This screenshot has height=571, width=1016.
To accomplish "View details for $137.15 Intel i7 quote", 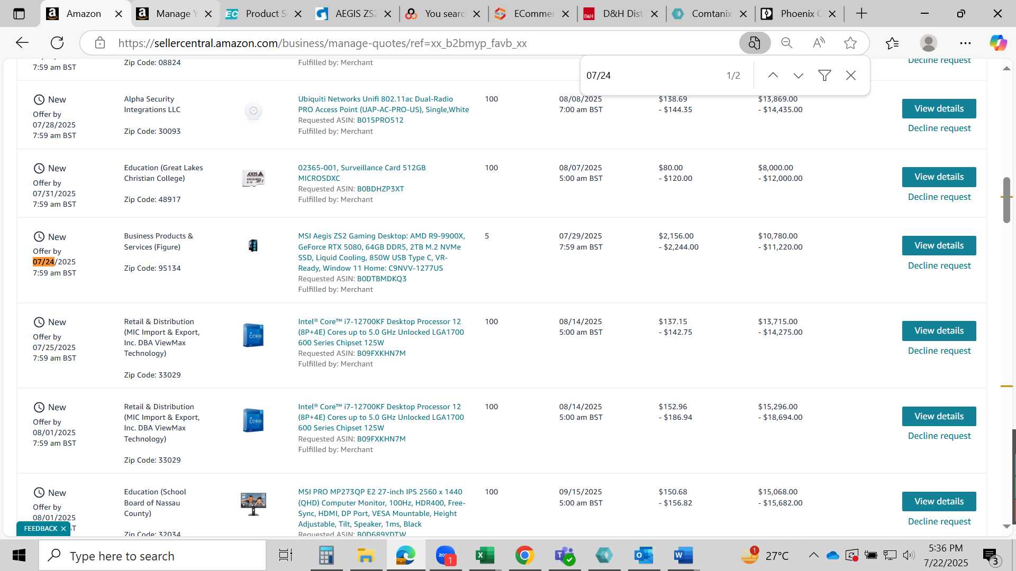I will pyautogui.click(x=939, y=330).
